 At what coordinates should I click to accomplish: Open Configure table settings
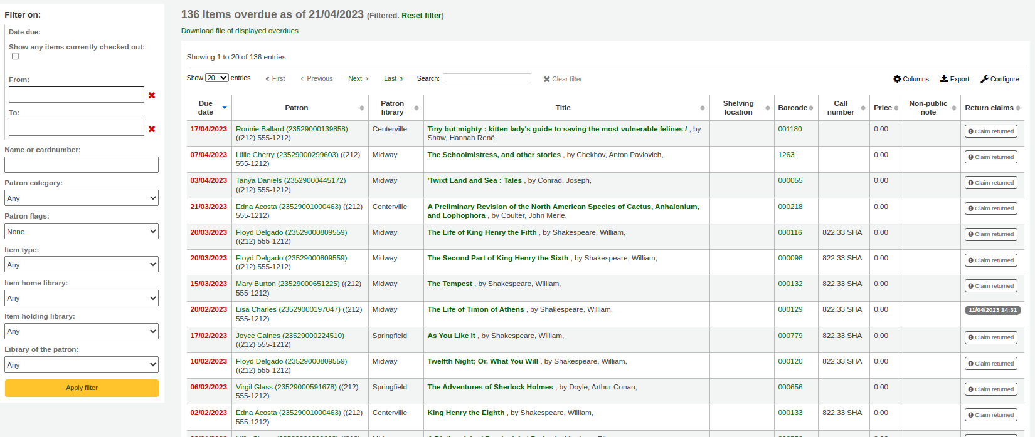[999, 79]
